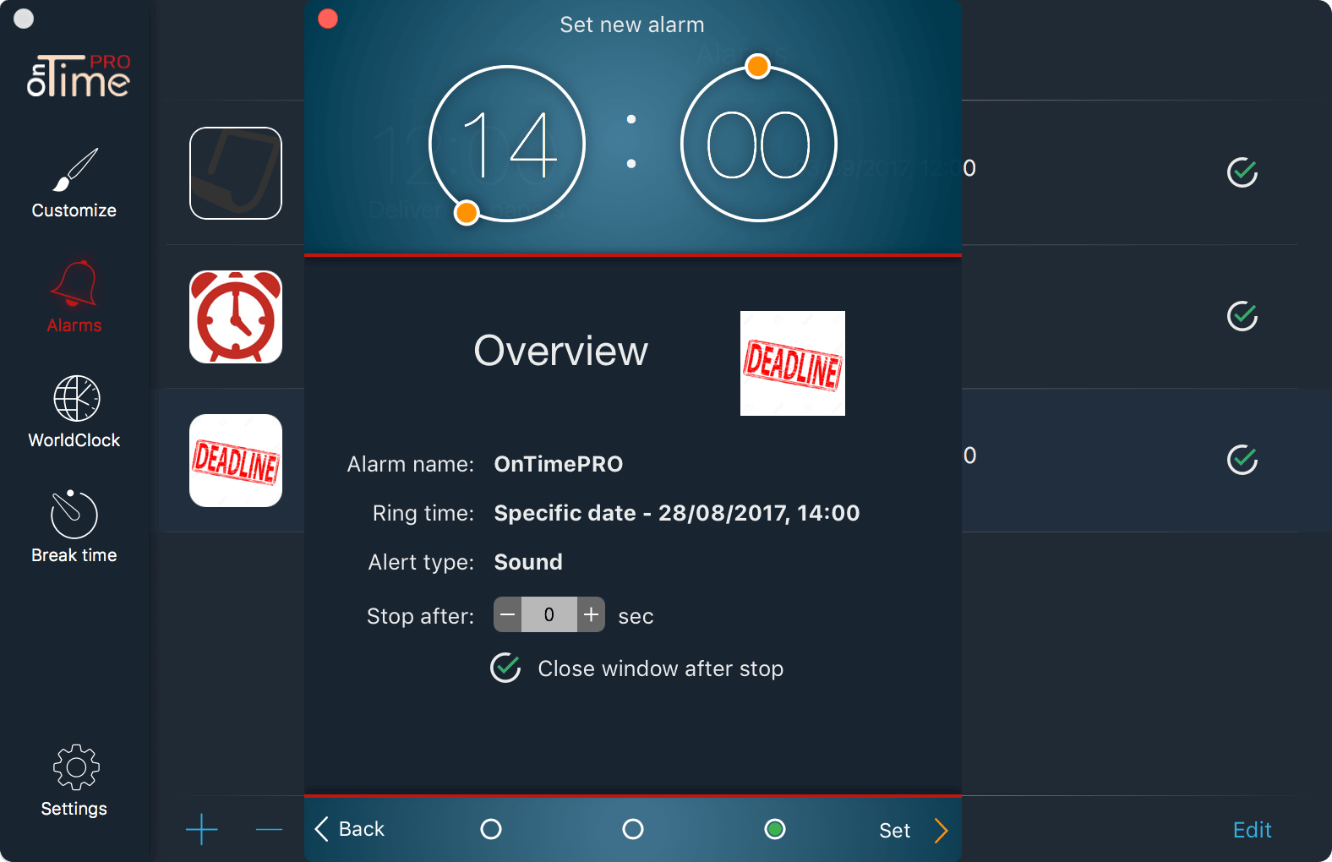Click the Close window after stop label
The height and width of the screenshot is (862, 1332).
[661, 668]
